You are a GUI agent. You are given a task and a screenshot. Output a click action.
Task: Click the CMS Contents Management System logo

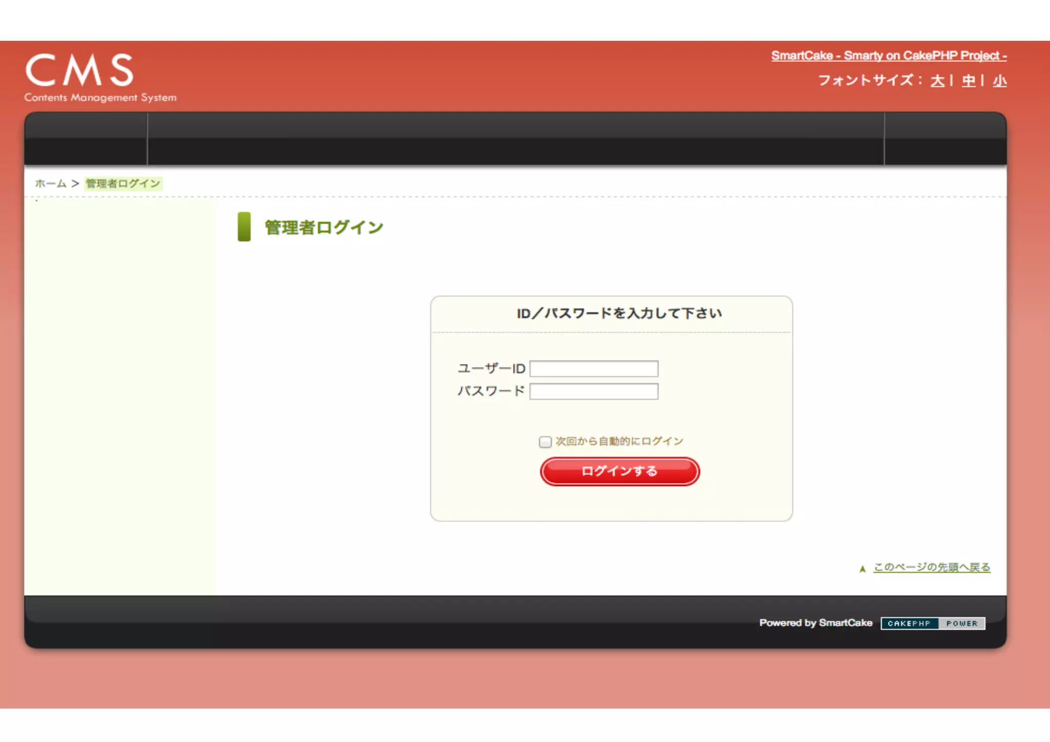click(x=100, y=77)
